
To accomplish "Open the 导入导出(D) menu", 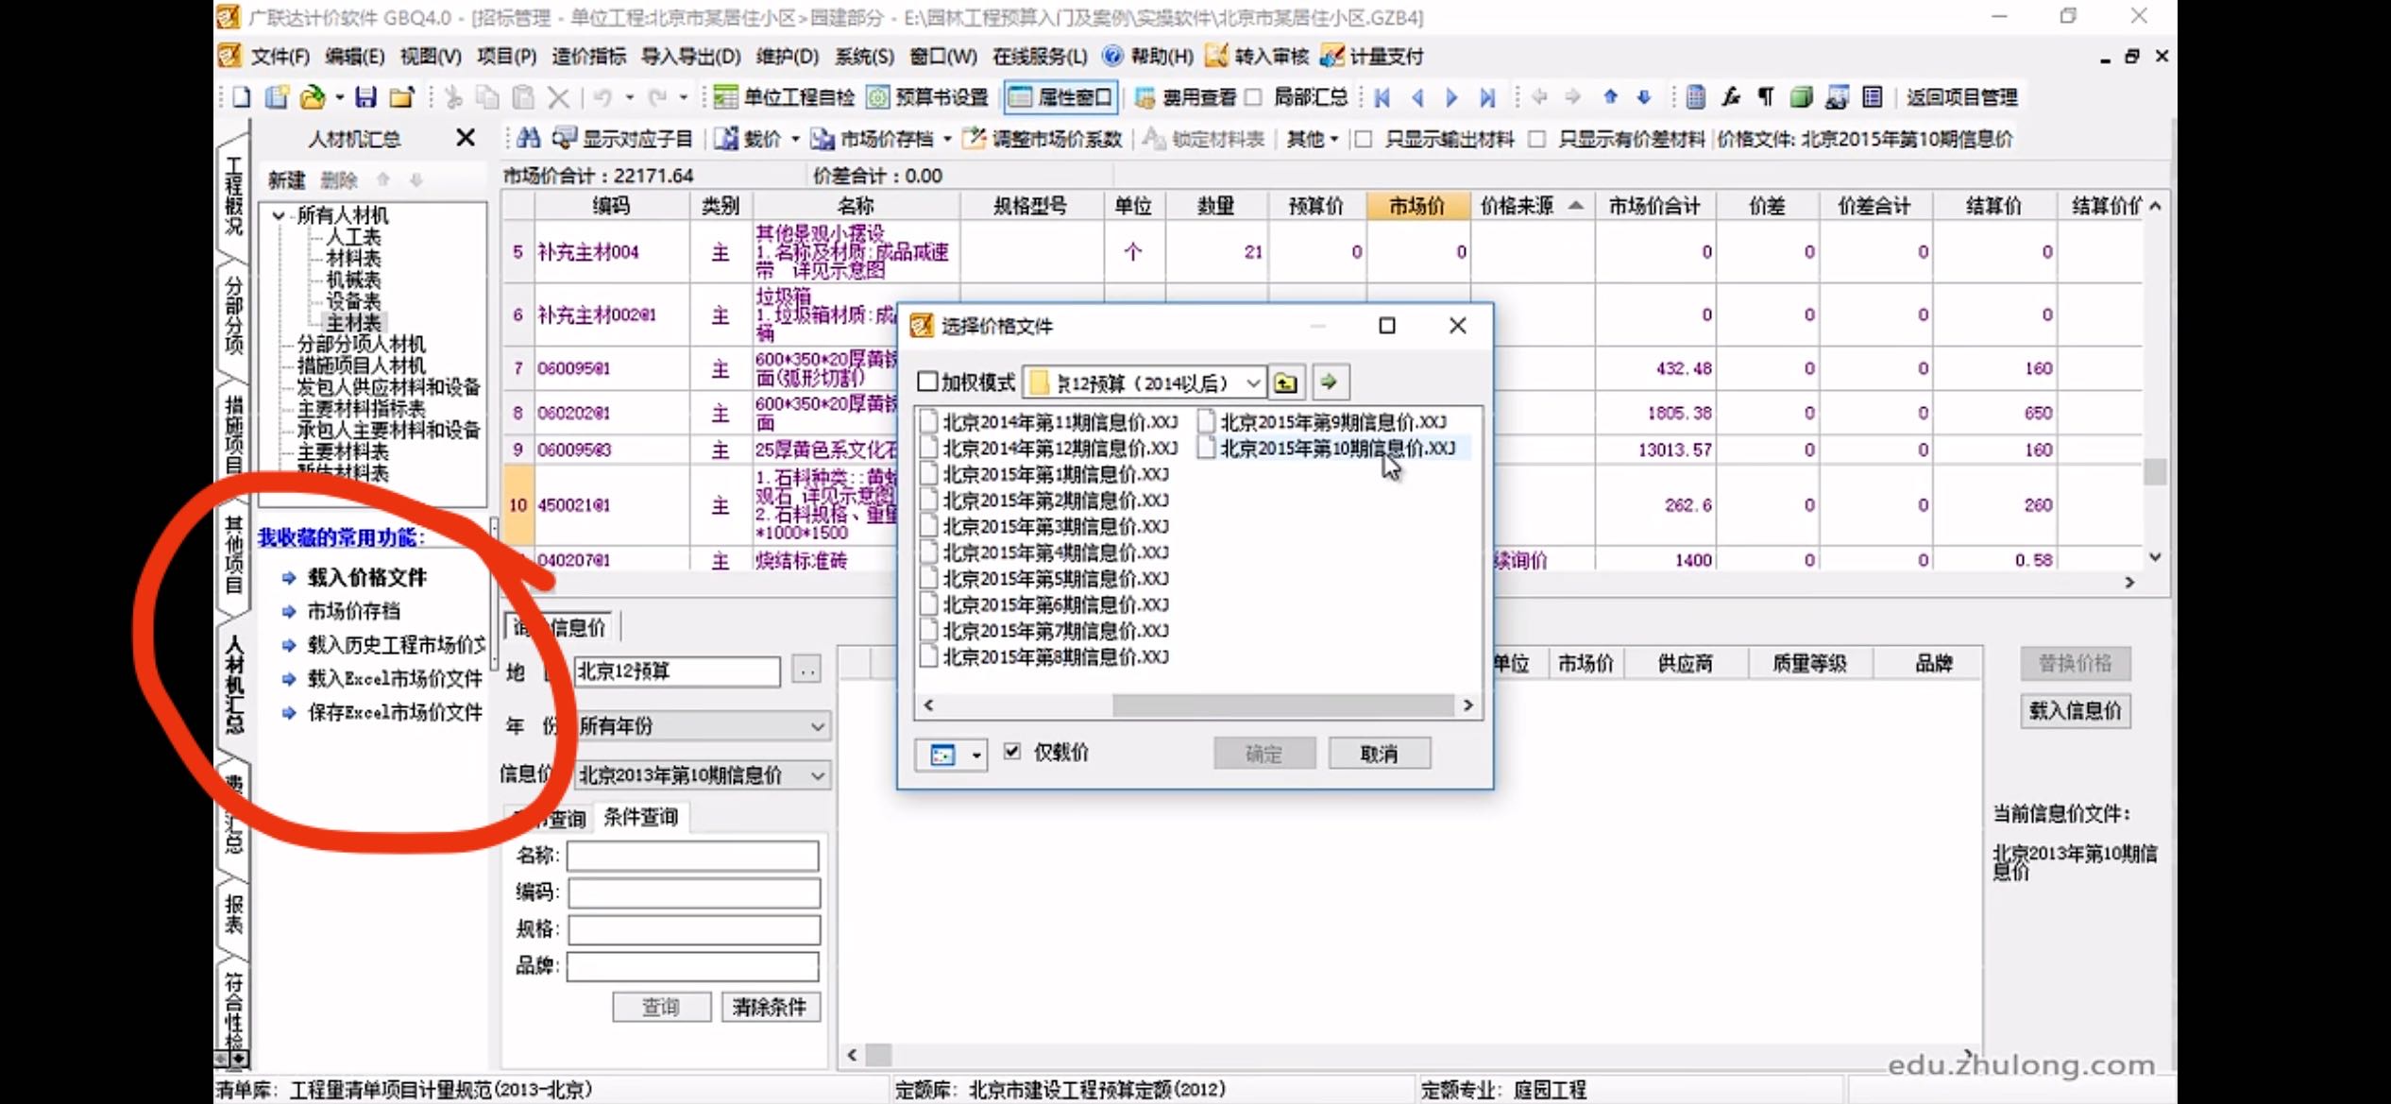I will pos(690,57).
